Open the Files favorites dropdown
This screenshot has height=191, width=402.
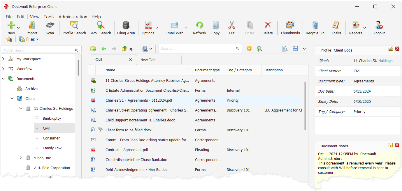click(x=29, y=39)
